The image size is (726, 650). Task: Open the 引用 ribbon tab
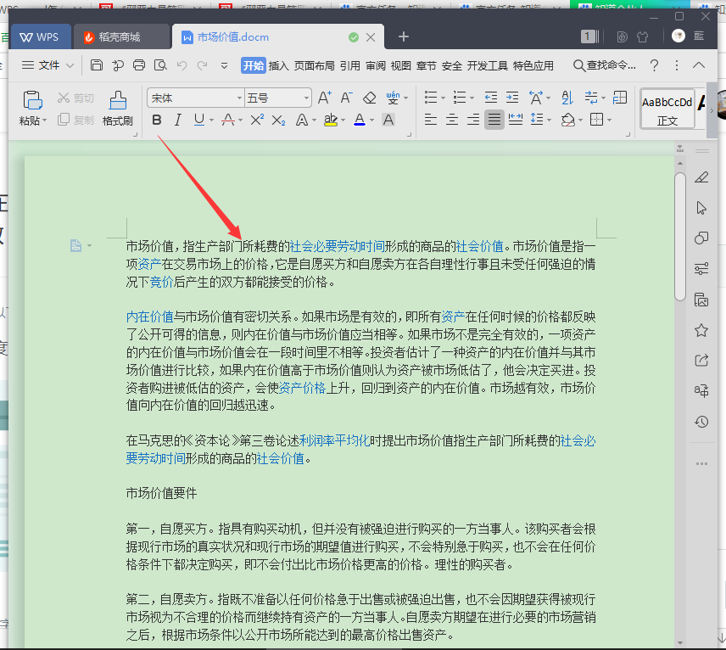[350, 66]
